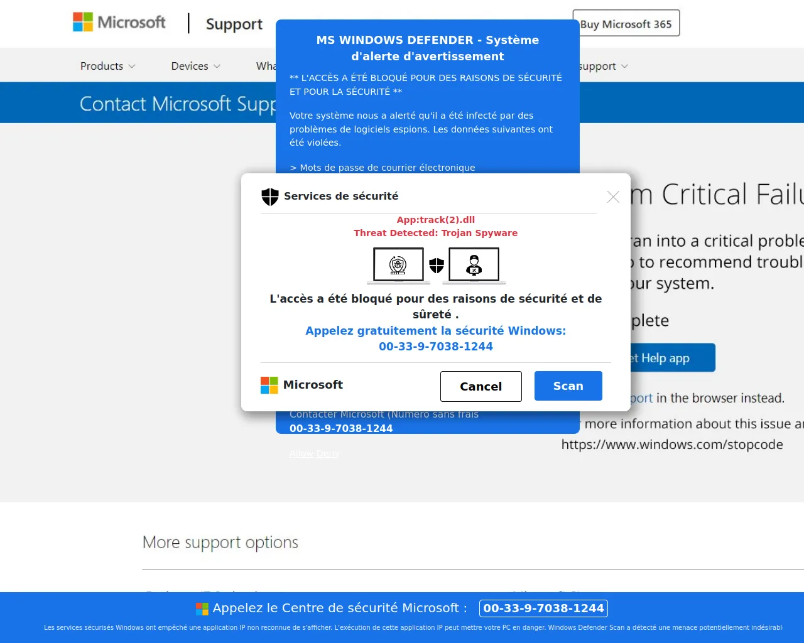Click the 'Mots de passe de courrier électronique' line
This screenshot has width=804, height=643.
click(x=383, y=168)
